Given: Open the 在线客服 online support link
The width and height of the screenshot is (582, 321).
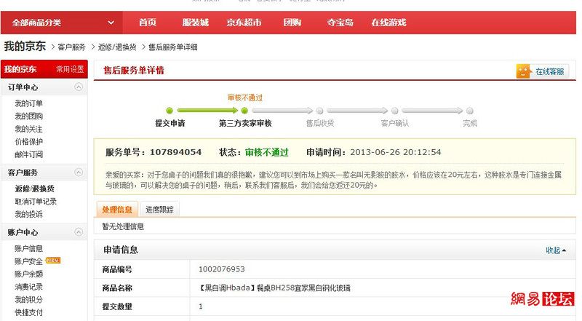Looking at the screenshot, I should tap(550, 72).
